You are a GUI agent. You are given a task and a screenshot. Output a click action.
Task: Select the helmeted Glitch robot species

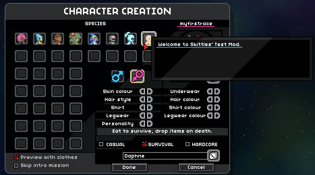(112, 39)
